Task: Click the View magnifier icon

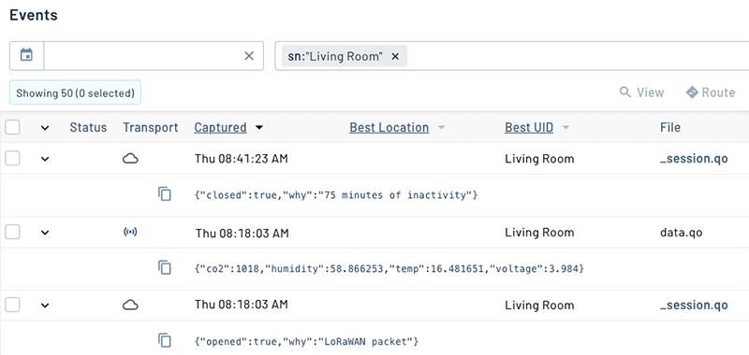Action: [x=624, y=92]
